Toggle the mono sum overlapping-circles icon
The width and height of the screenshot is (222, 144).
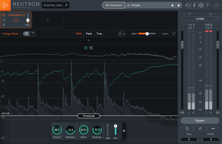tap(187, 128)
